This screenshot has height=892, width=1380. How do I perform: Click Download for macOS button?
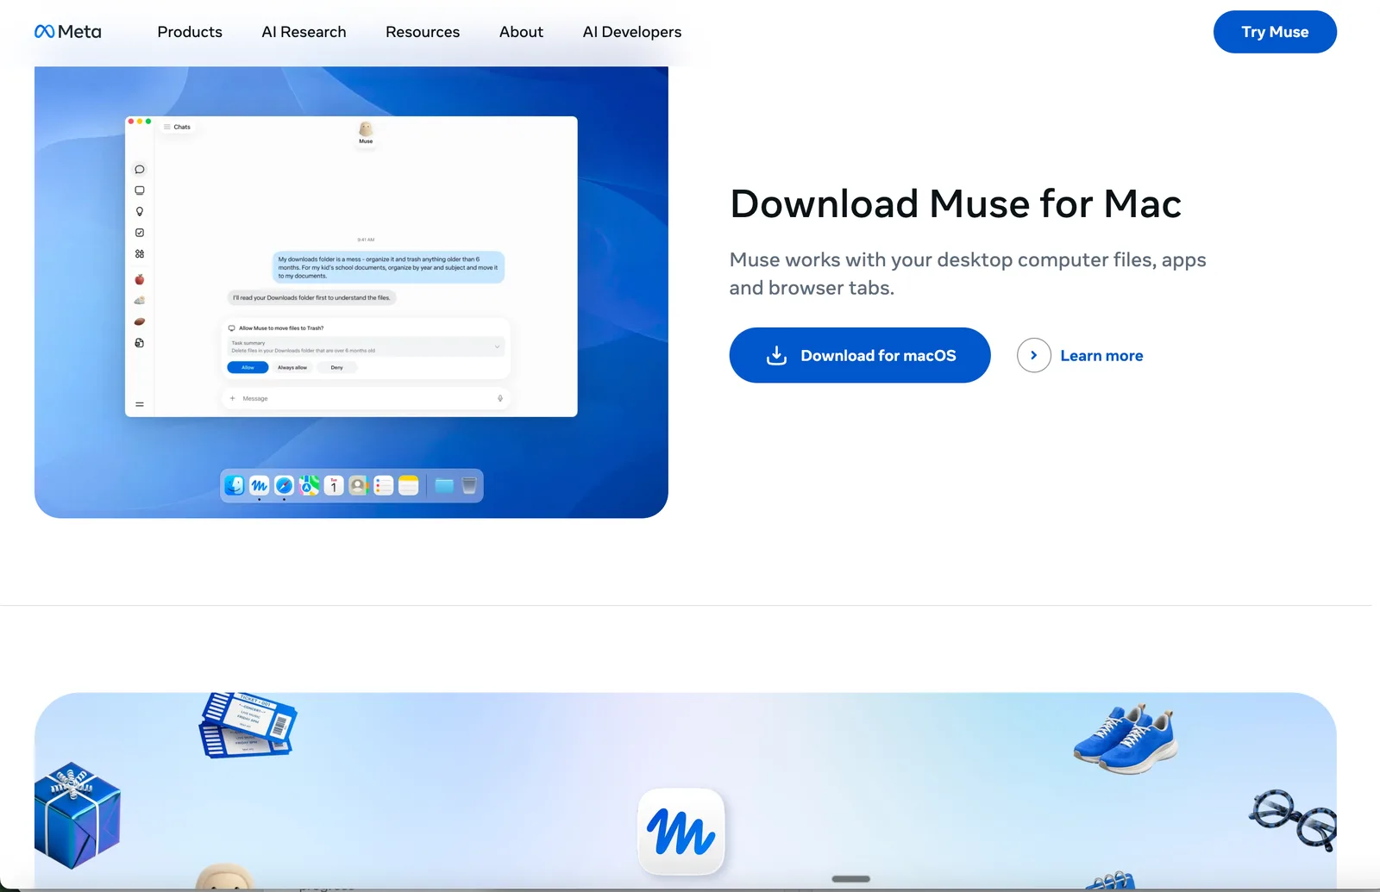pos(860,355)
